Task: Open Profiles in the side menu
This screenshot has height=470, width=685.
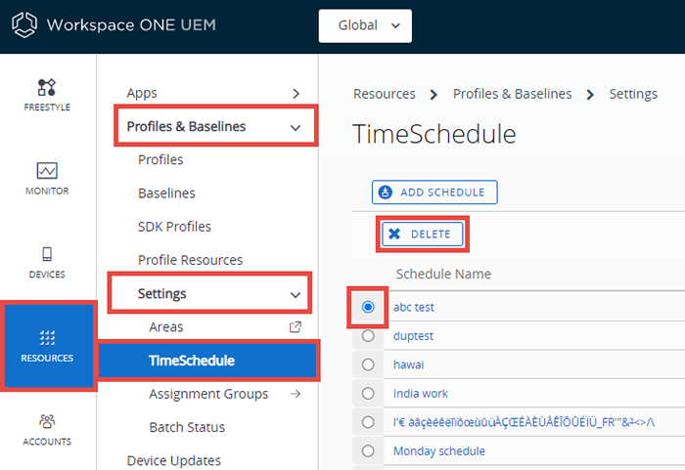Action: click(x=160, y=159)
